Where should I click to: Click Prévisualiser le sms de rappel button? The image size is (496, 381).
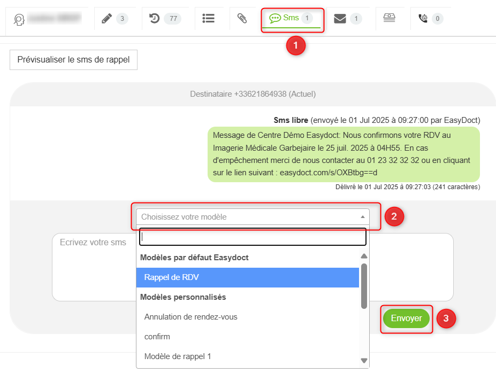point(73,60)
